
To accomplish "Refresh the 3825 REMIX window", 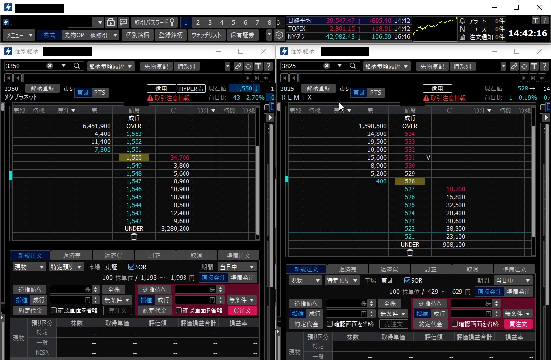I will (524, 66).
